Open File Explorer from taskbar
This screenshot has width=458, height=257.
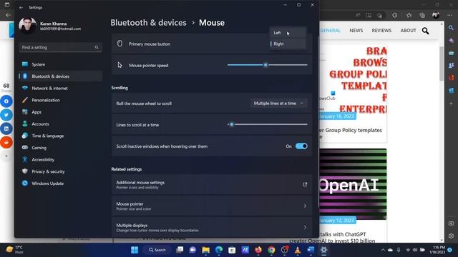205,250
